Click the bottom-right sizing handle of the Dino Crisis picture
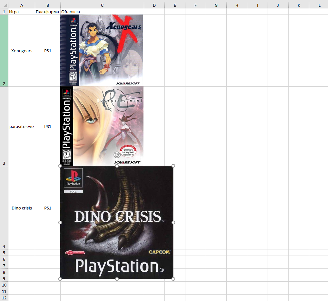This screenshot has height=301, width=335. tap(173, 279)
